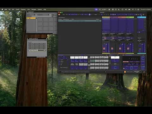Select the highlighted teal row in session list
Image resolution: width=152 pixels, height=114 pixels.
(80, 21)
